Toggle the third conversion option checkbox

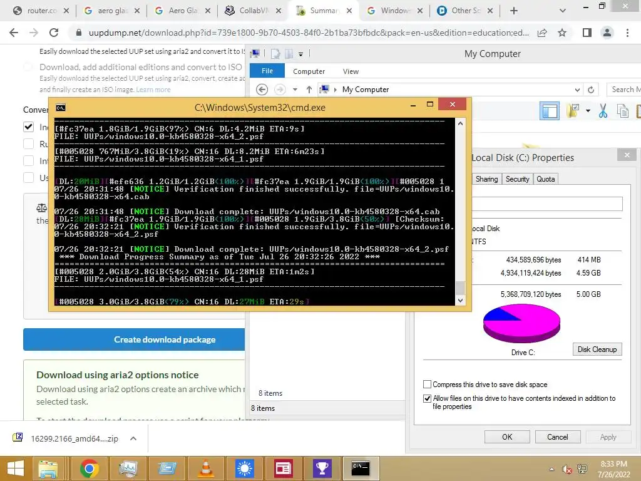29,161
